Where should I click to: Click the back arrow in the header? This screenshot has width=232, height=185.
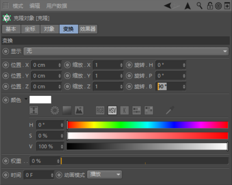[x=168, y=6]
